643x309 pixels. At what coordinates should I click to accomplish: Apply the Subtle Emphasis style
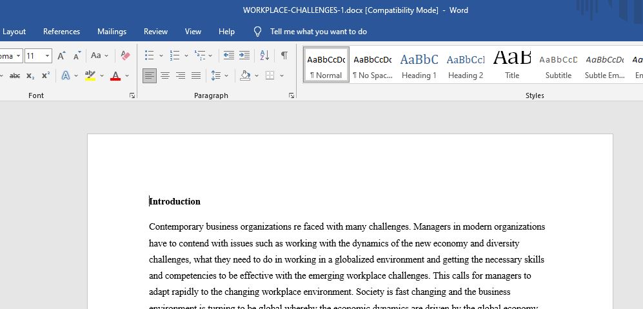coord(604,65)
